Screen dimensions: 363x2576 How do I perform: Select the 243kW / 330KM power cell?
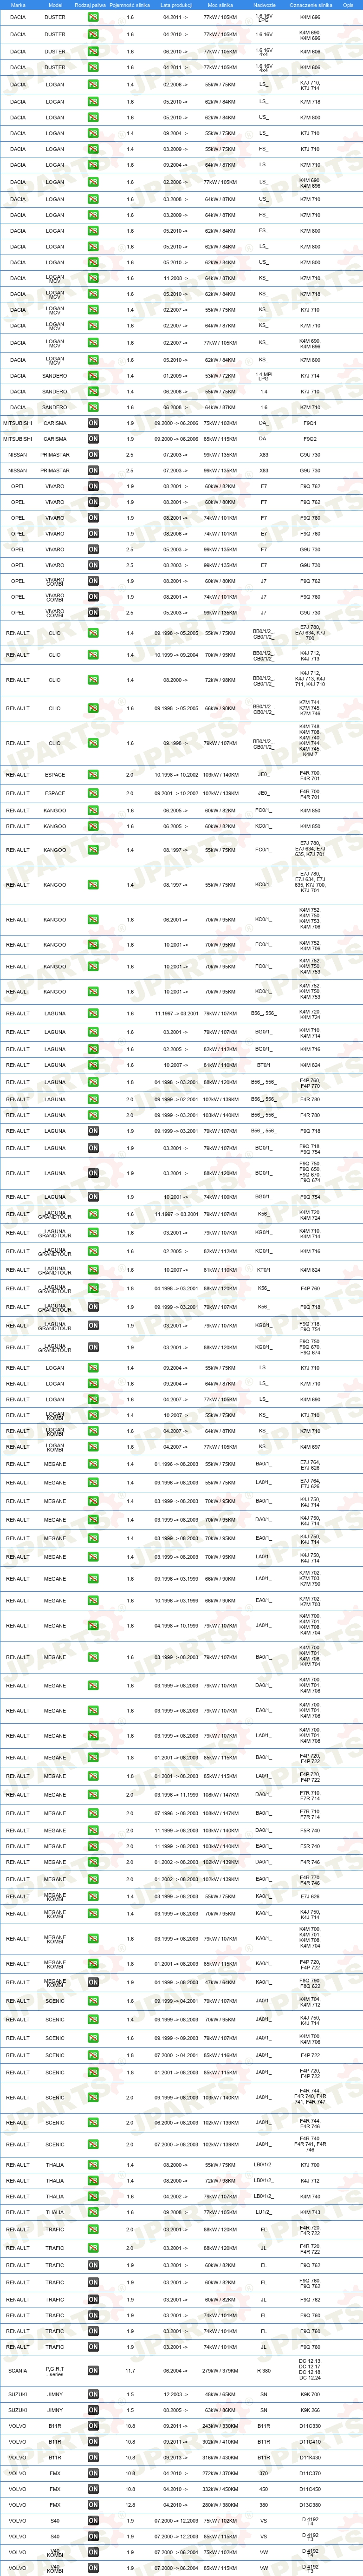(220, 2426)
